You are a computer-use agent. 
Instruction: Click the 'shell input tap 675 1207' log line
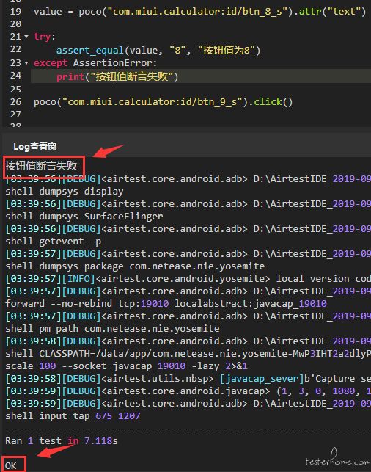pyautogui.click(x=73, y=416)
